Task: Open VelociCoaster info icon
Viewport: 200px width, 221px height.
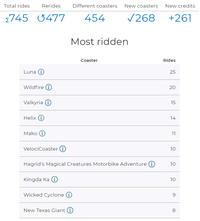Action: pos(63,149)
